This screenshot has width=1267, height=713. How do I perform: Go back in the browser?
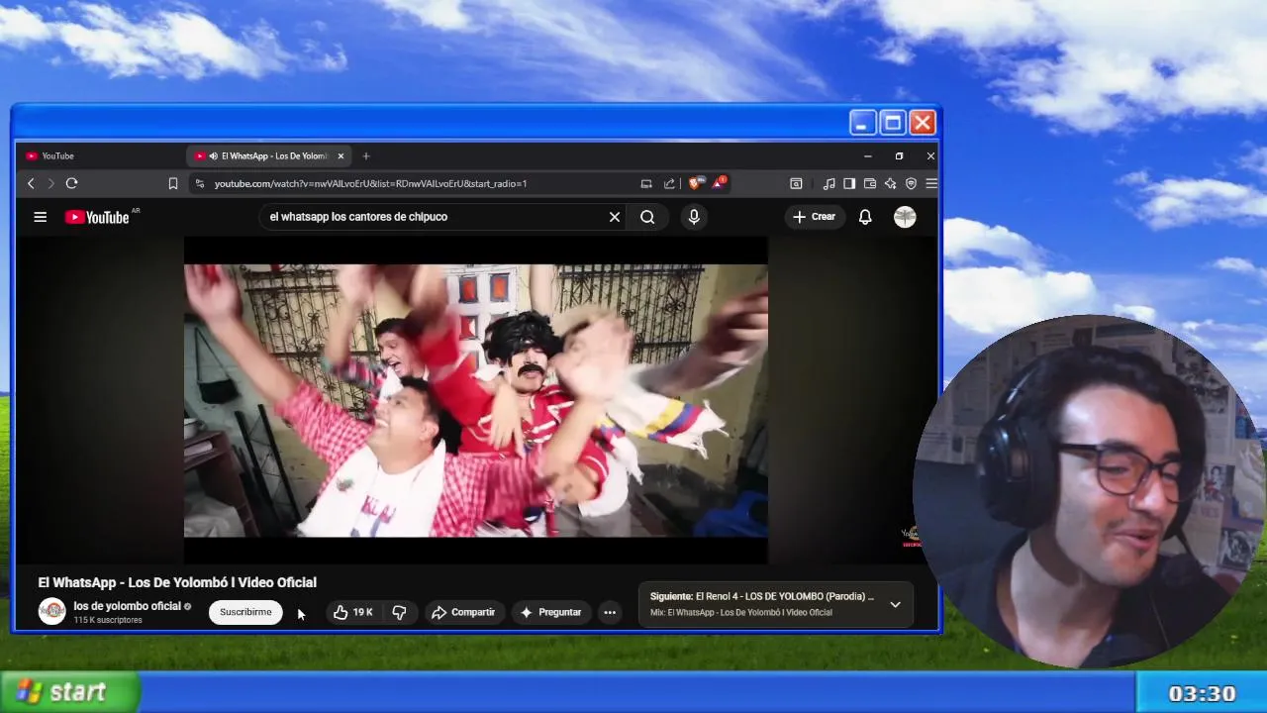pos(31,183)
